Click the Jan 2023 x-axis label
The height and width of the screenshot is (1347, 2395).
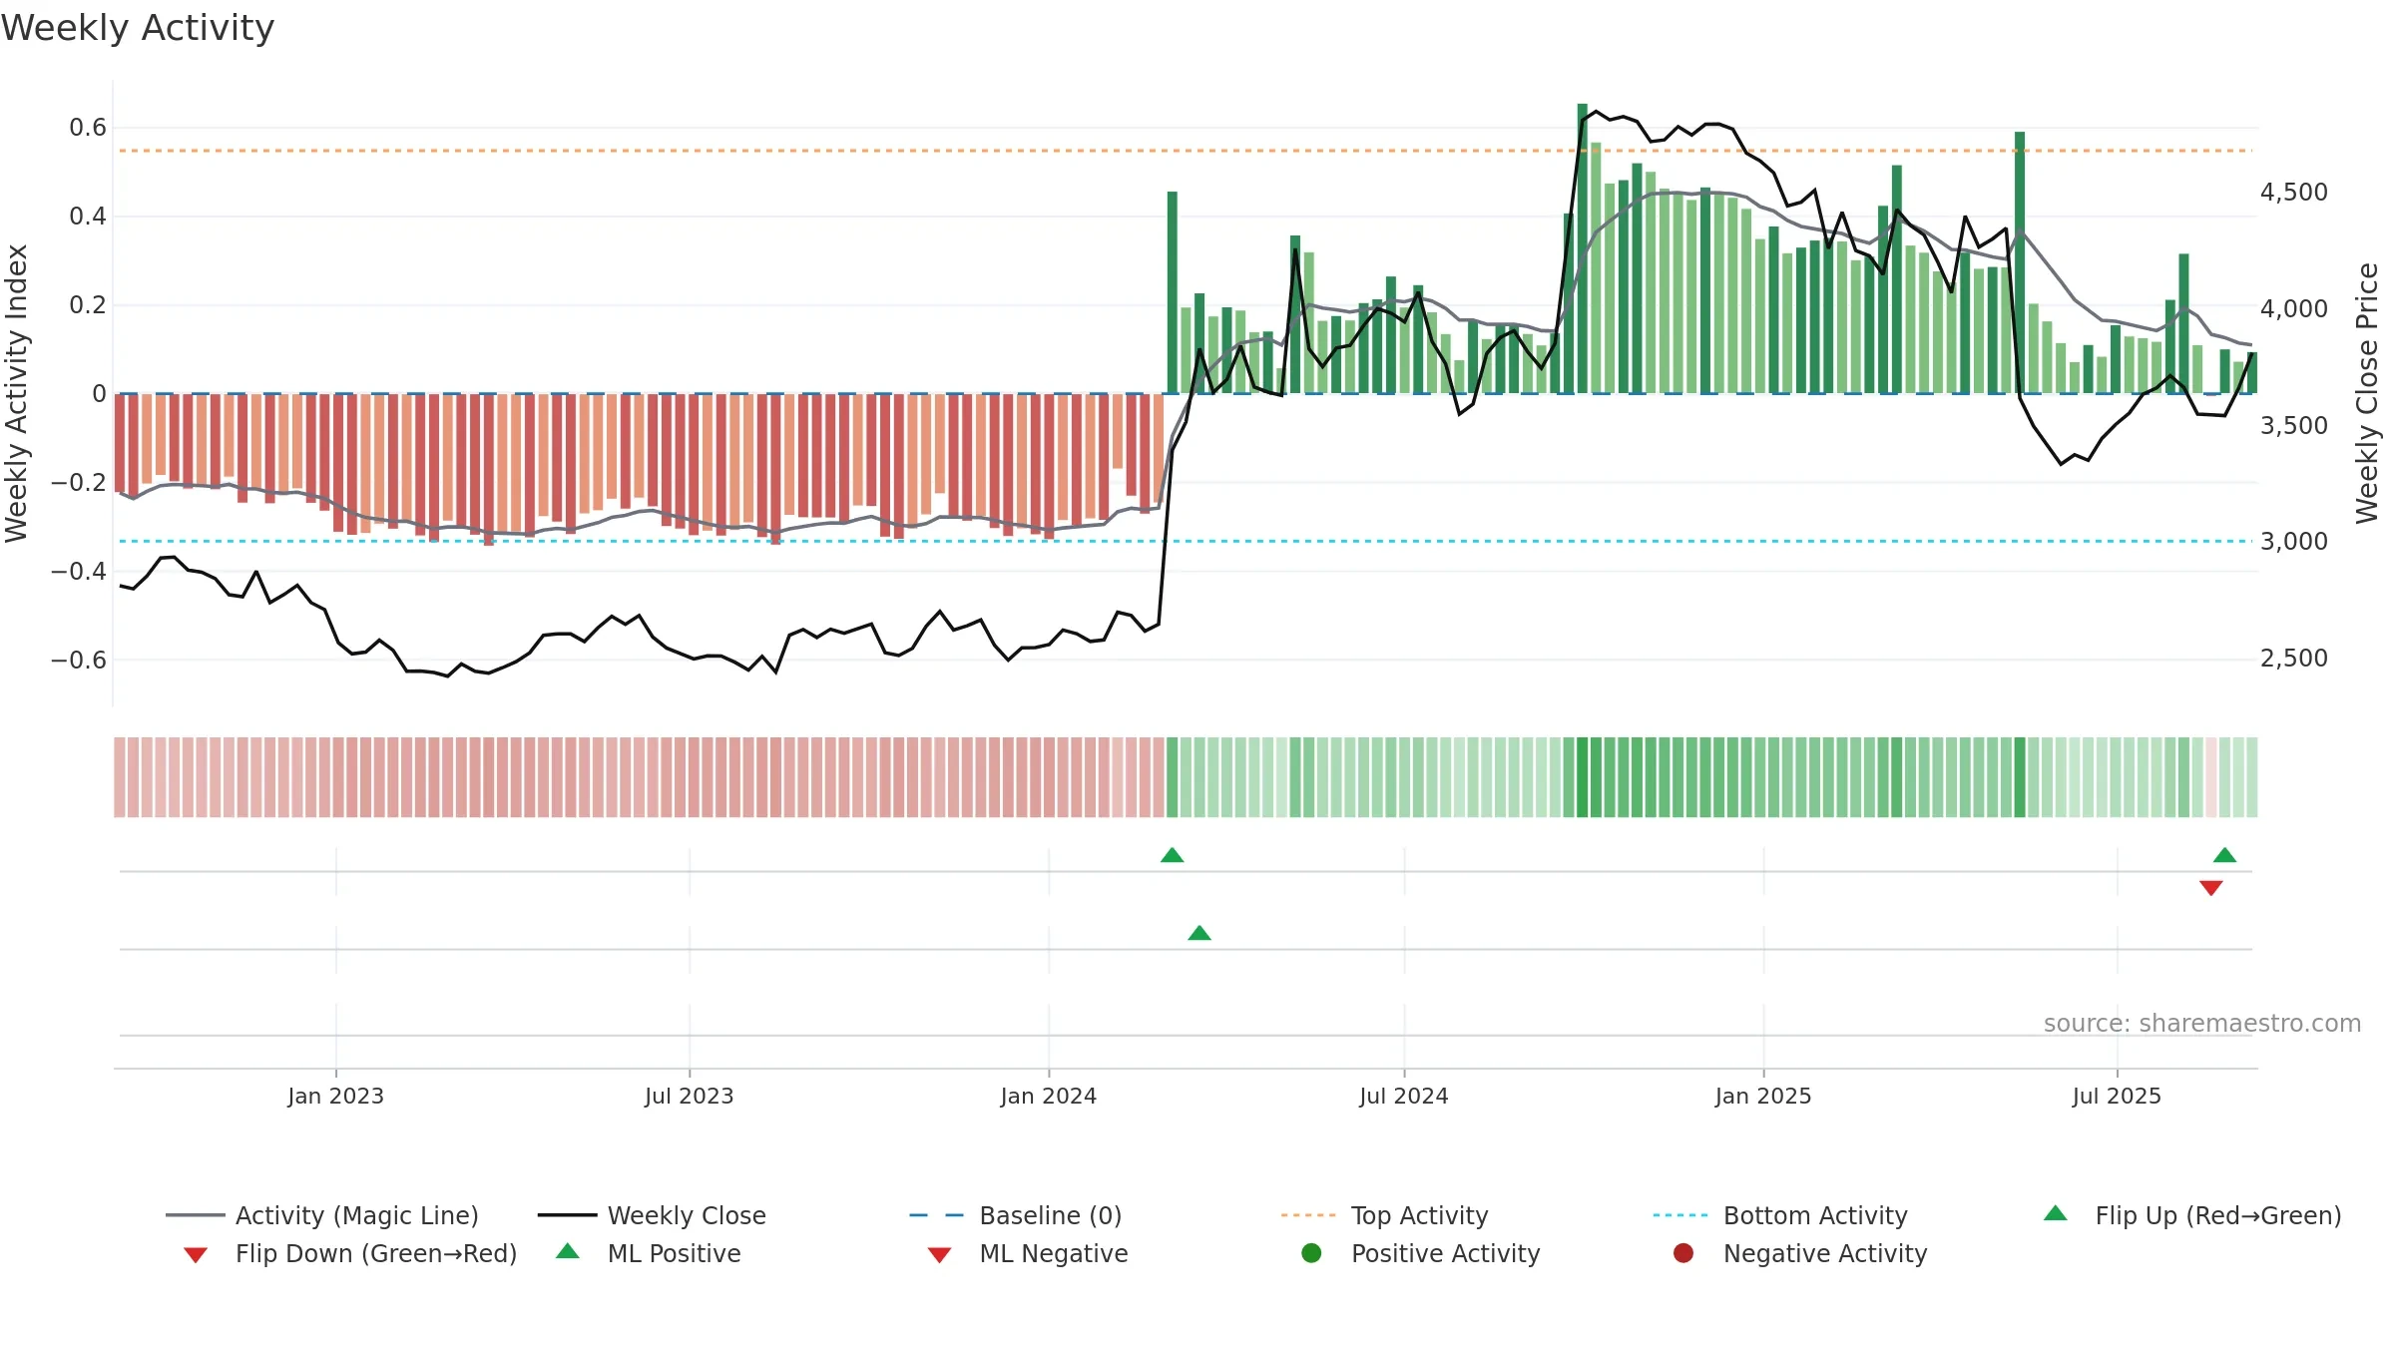(x=335, y=1096)
